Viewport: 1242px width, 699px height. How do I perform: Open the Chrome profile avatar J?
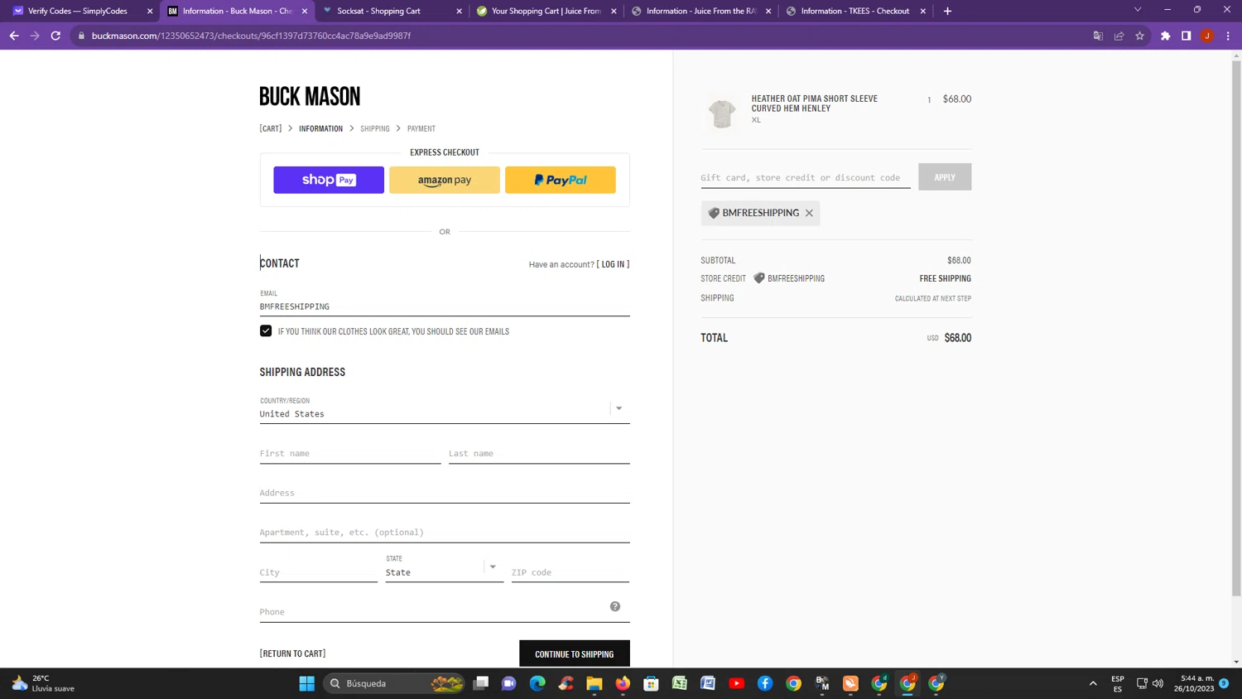[1207, 36]
